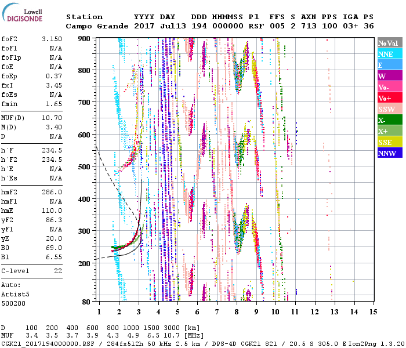Click the 15 MHz frequency axis tick
The width and height of the screenshot is (406, 348).
pos(374,313)
